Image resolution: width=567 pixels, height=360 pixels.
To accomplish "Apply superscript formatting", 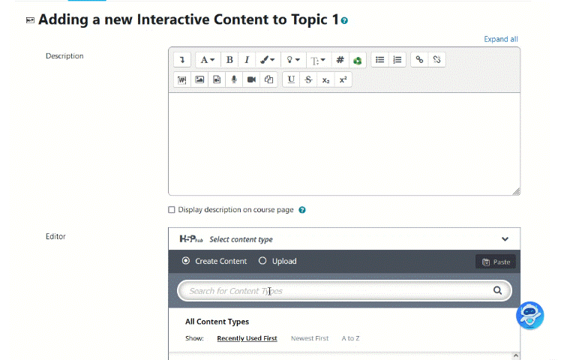I will coord(343,80).
